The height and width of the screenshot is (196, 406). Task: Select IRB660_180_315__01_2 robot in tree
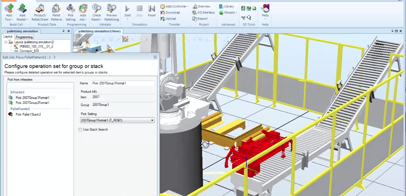tap(36, 46)
